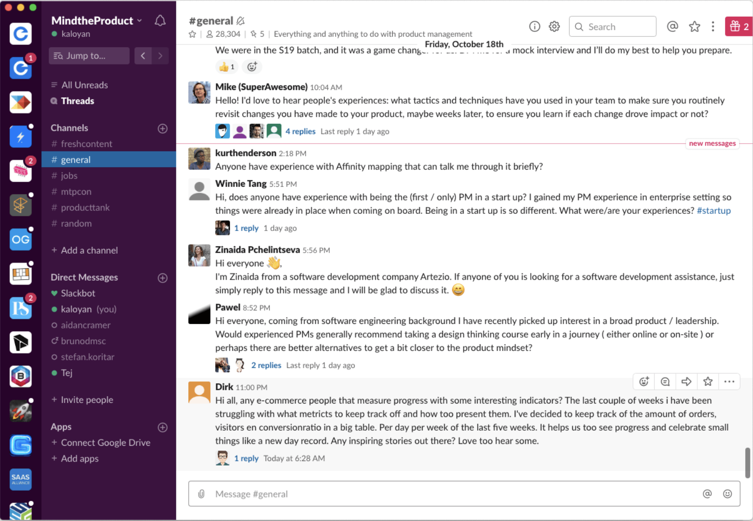753x521 pixels.
Task: Open emoji picker in composer
Action: click(x=727, y=494)
